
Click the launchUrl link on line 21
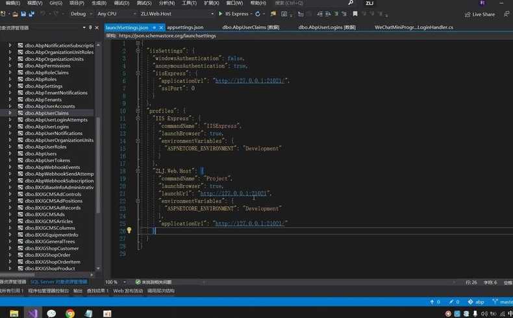(x=233, y=193)
